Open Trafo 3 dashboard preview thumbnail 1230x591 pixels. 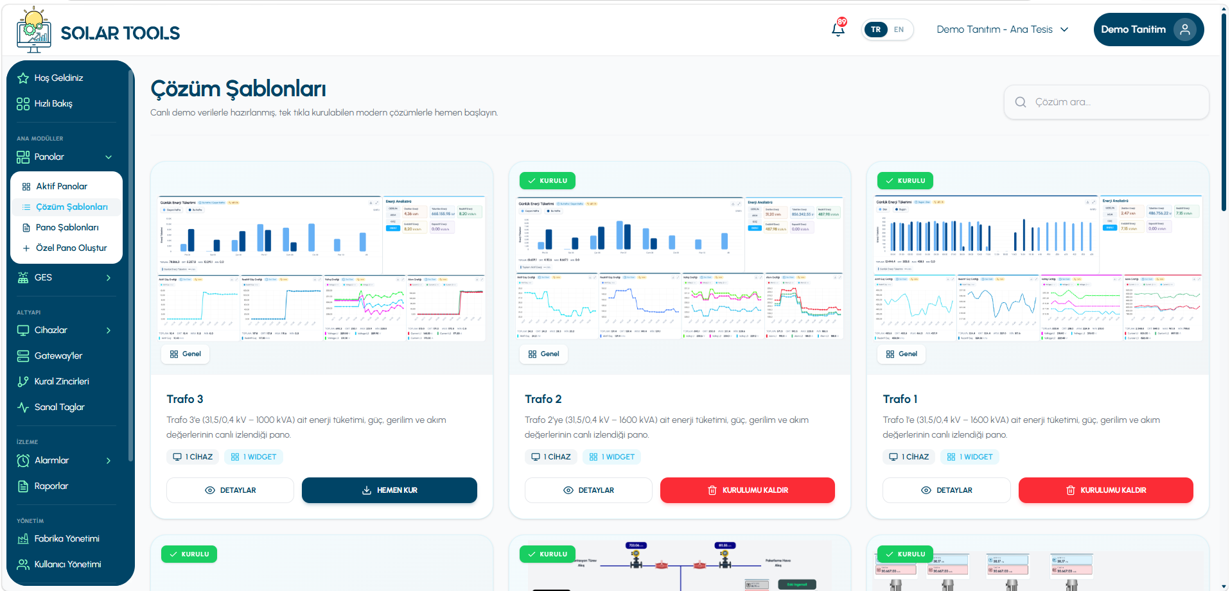pyautogui.click(x=322, y=268)
